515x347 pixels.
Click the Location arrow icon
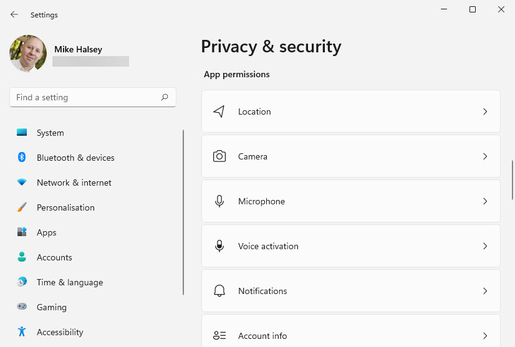219,112
